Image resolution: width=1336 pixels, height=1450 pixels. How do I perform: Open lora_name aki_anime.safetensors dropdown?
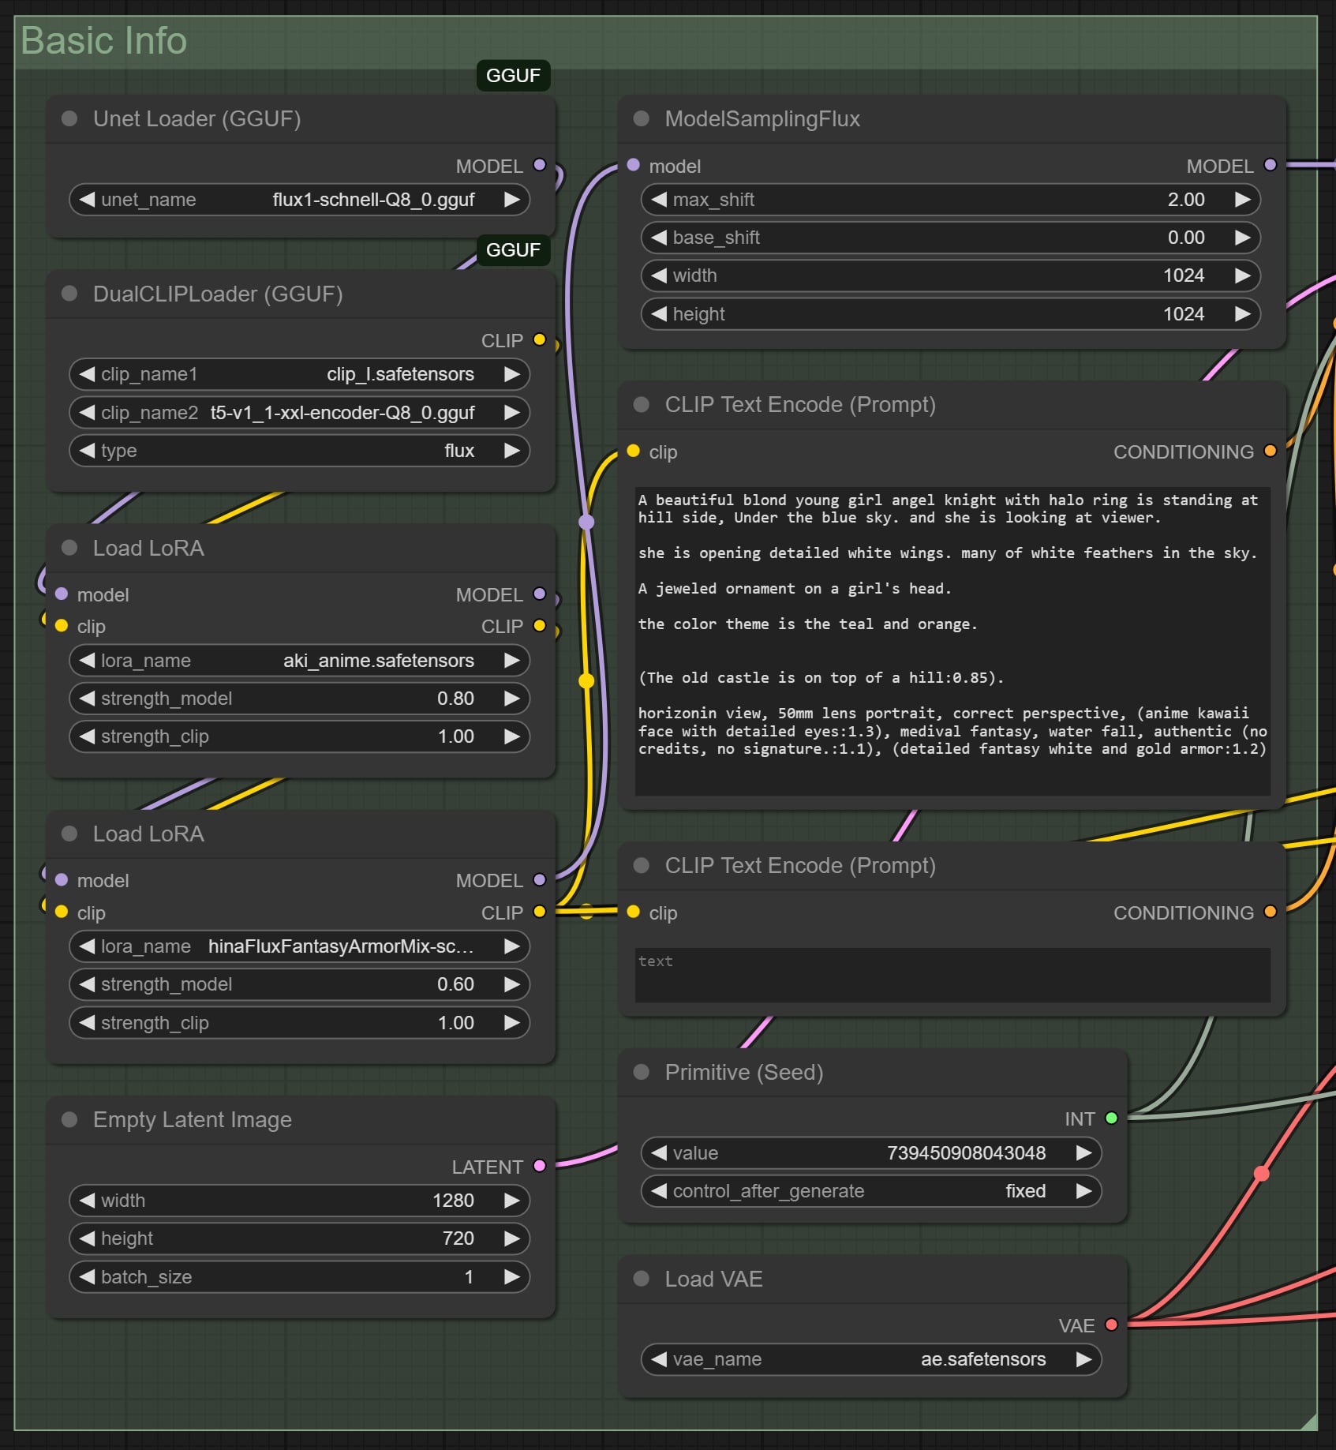[299, 661]
